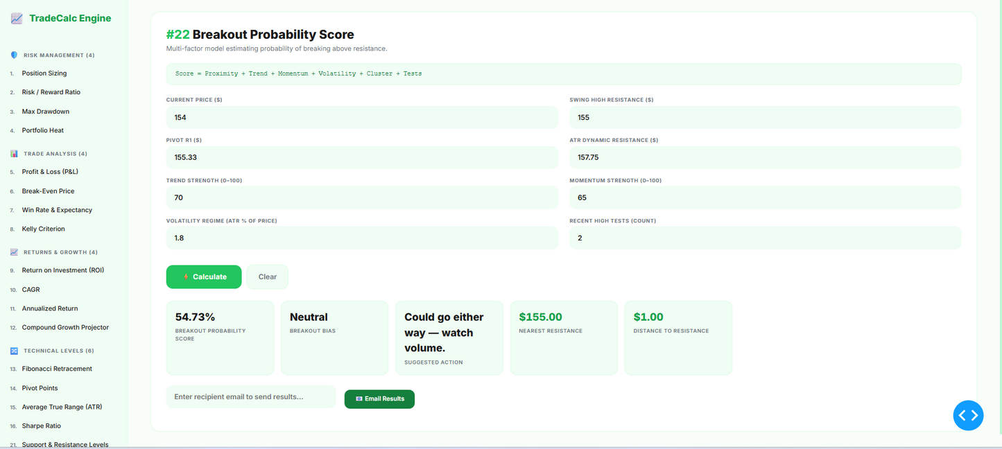Click the #22 Breakout Probability Score heading
Viewport: 1002px width, 449px height.
pyautogui.click(x=260, y=35)
